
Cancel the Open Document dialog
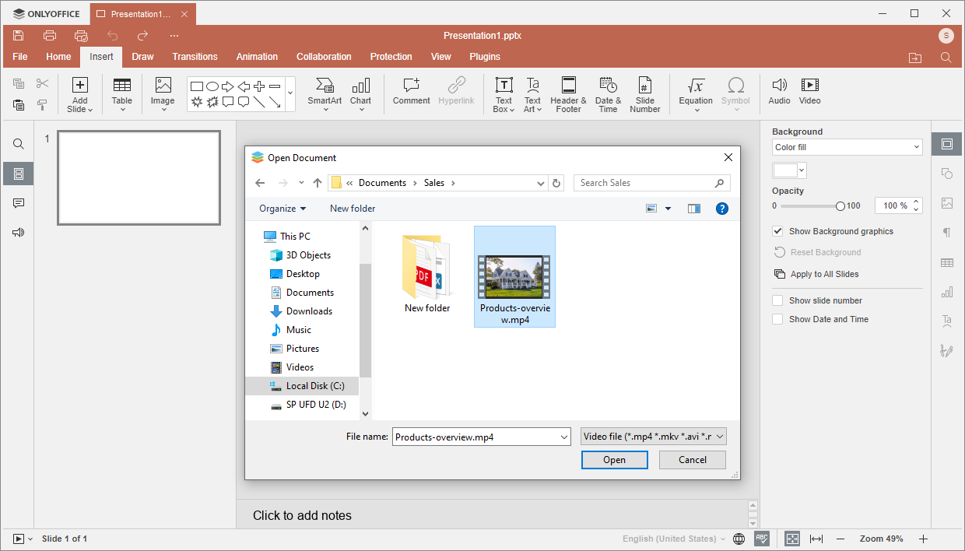[692, 460]
